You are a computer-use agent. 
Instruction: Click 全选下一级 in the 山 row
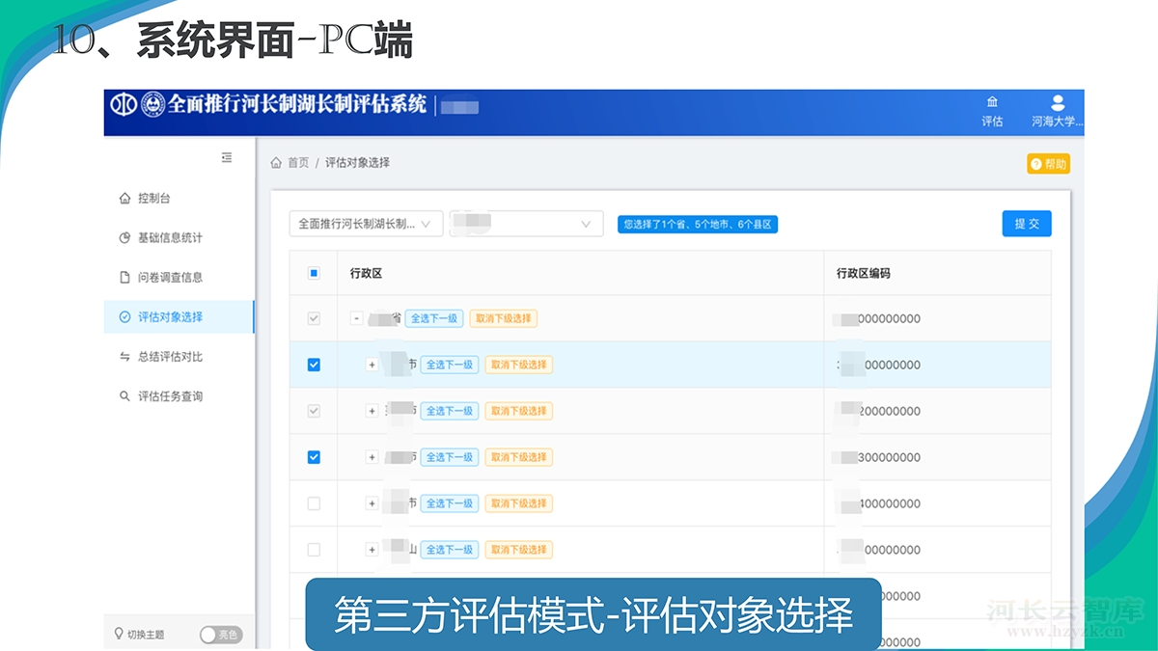(450, 550)
